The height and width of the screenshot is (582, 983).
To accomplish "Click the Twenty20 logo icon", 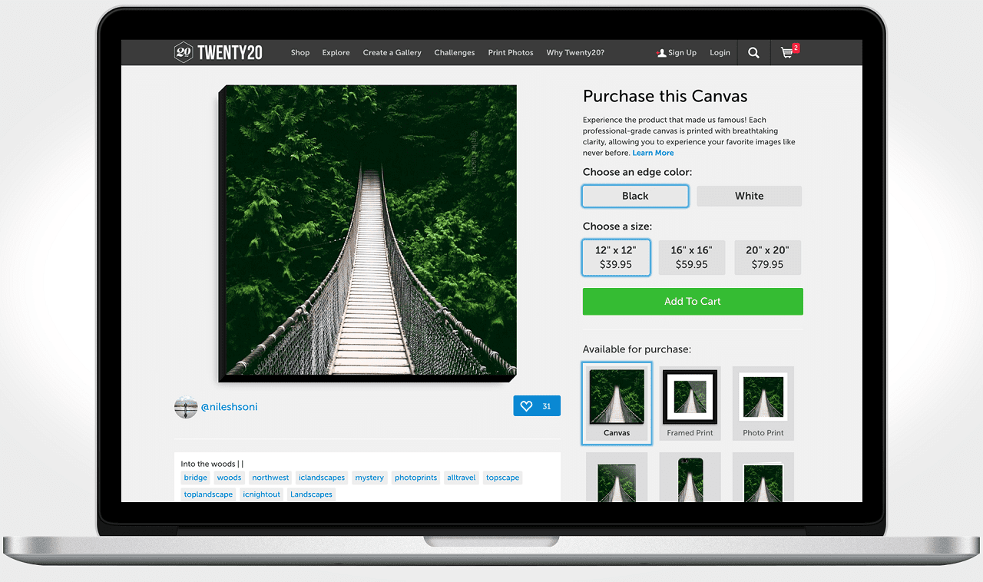I will coord(183,52).
